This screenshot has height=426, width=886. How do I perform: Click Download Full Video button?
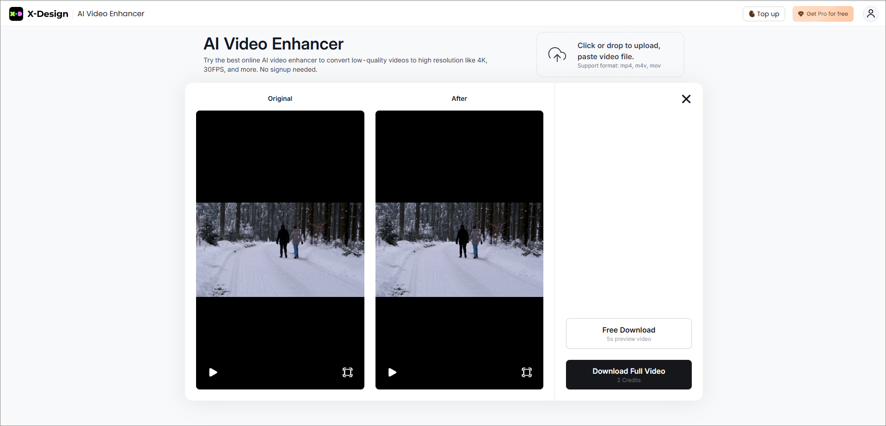click(x=629, y=375)
